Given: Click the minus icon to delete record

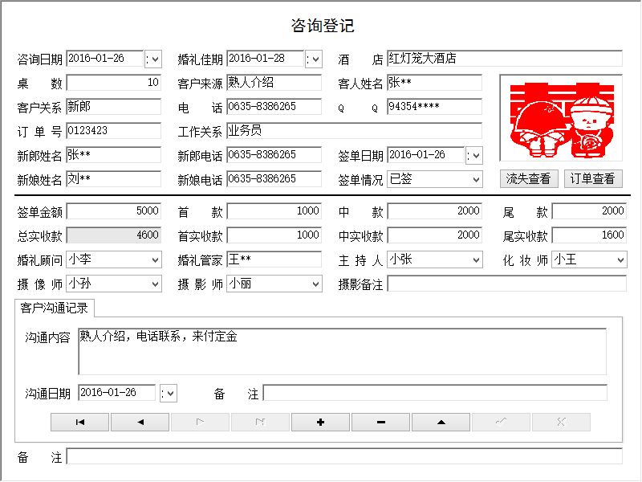Looking at the screenshot, I should coord(380,422).
